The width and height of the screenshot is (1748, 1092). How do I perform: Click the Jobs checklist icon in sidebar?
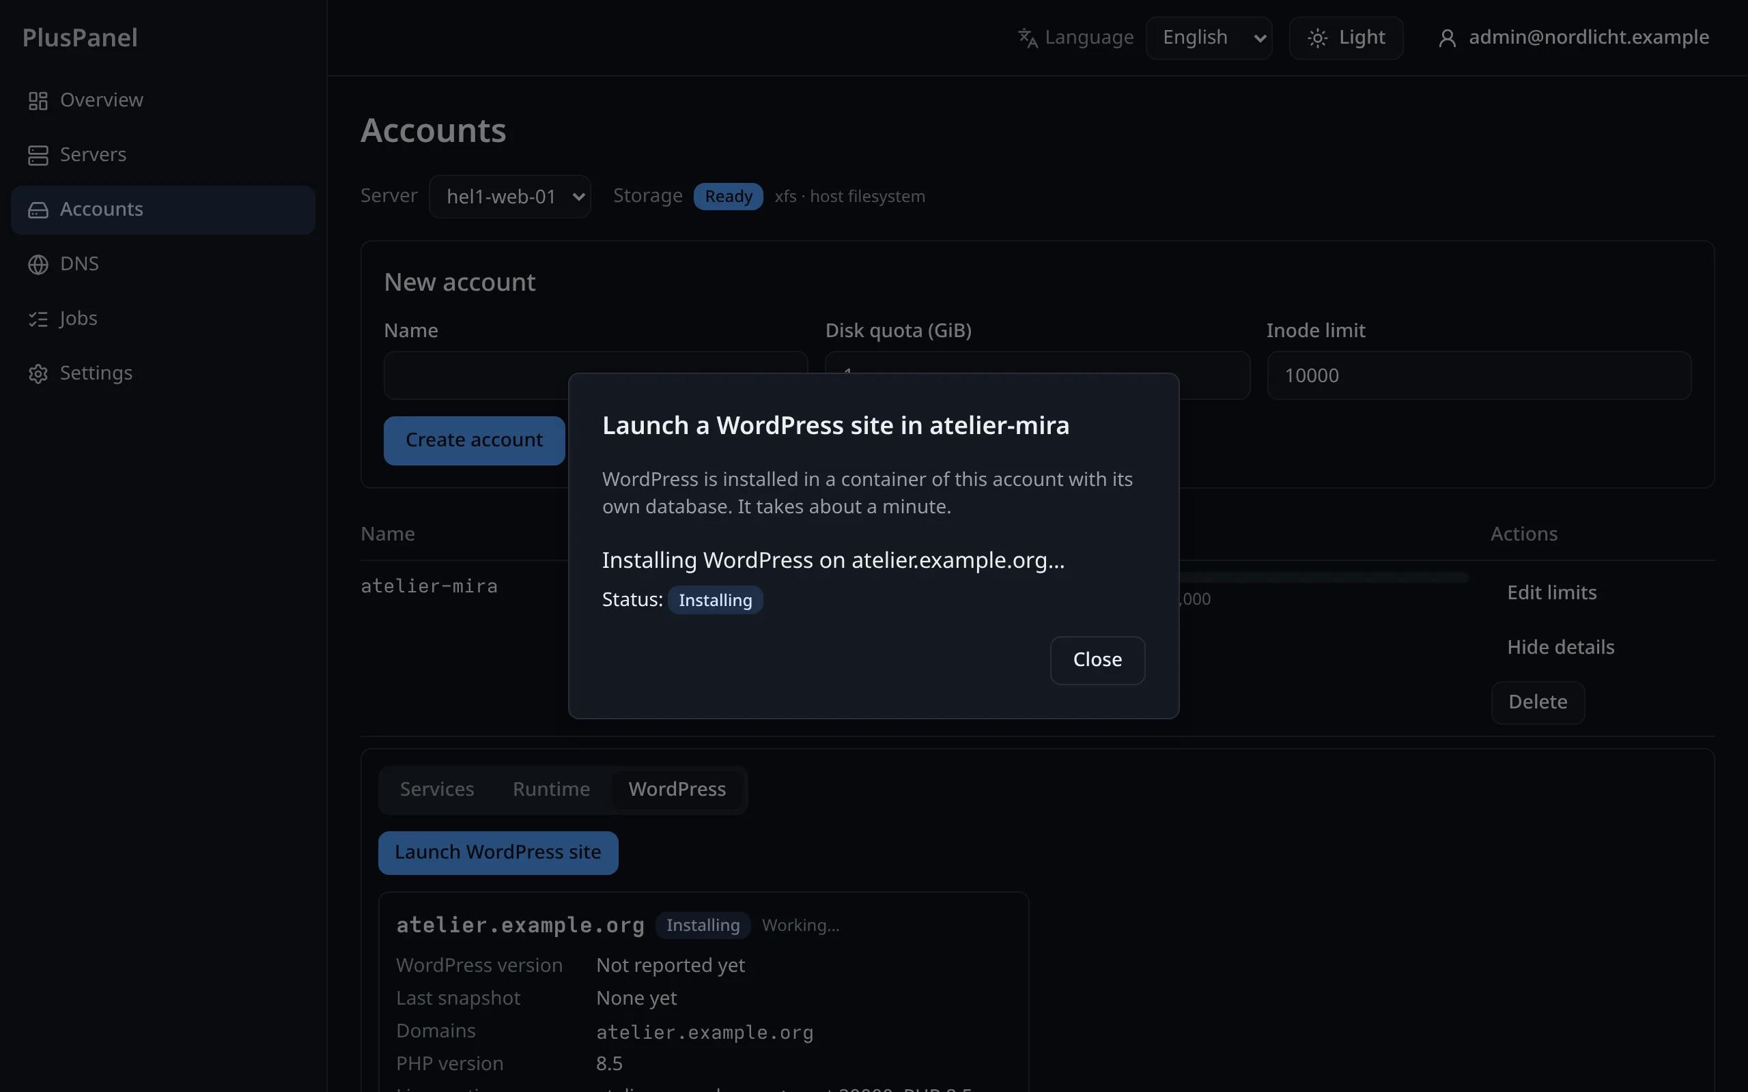(x=38, y=319)
